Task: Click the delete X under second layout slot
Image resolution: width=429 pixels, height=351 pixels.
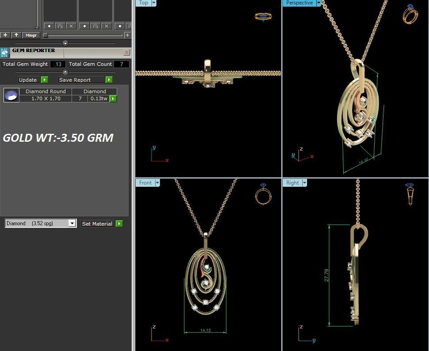Action: [x=106, y=26]
